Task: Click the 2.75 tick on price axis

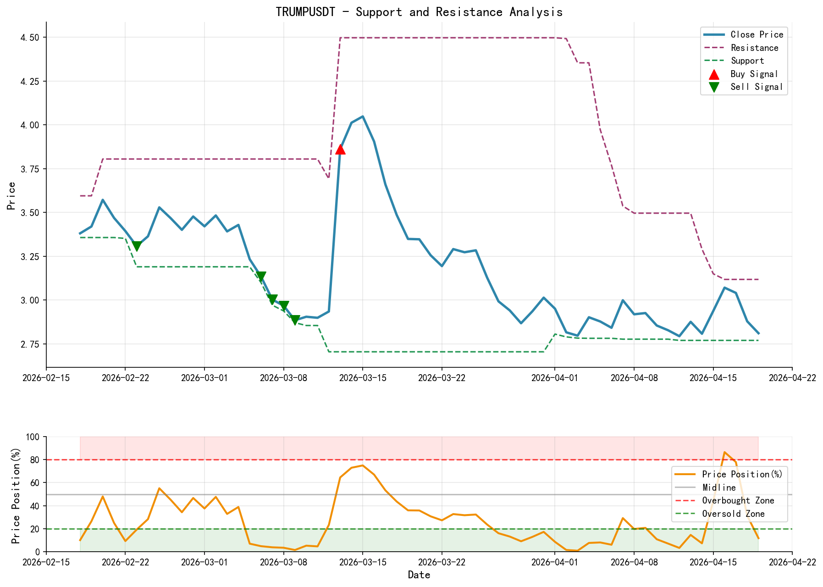Action: 30,344
